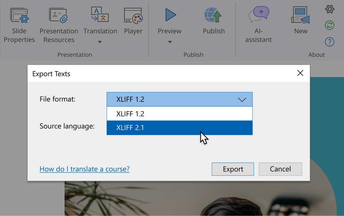Close the Export Texts dialog

tap(300, 73)
